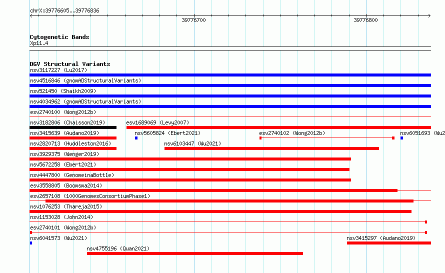Select the red bar under nsv6103447
This screenshot has height=273, width=445.
click(271, 148)
